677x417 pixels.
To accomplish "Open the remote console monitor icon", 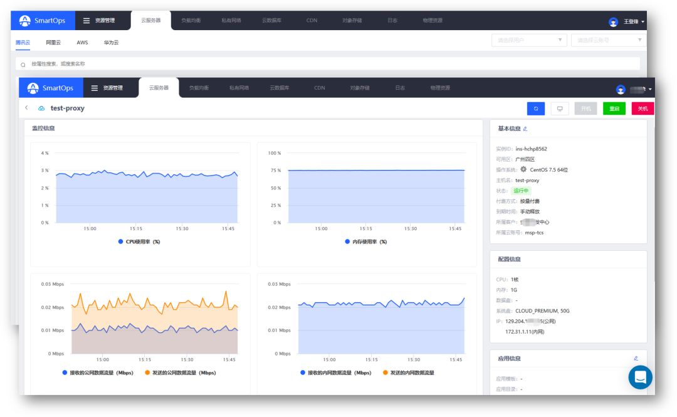I will pos(560,109).
